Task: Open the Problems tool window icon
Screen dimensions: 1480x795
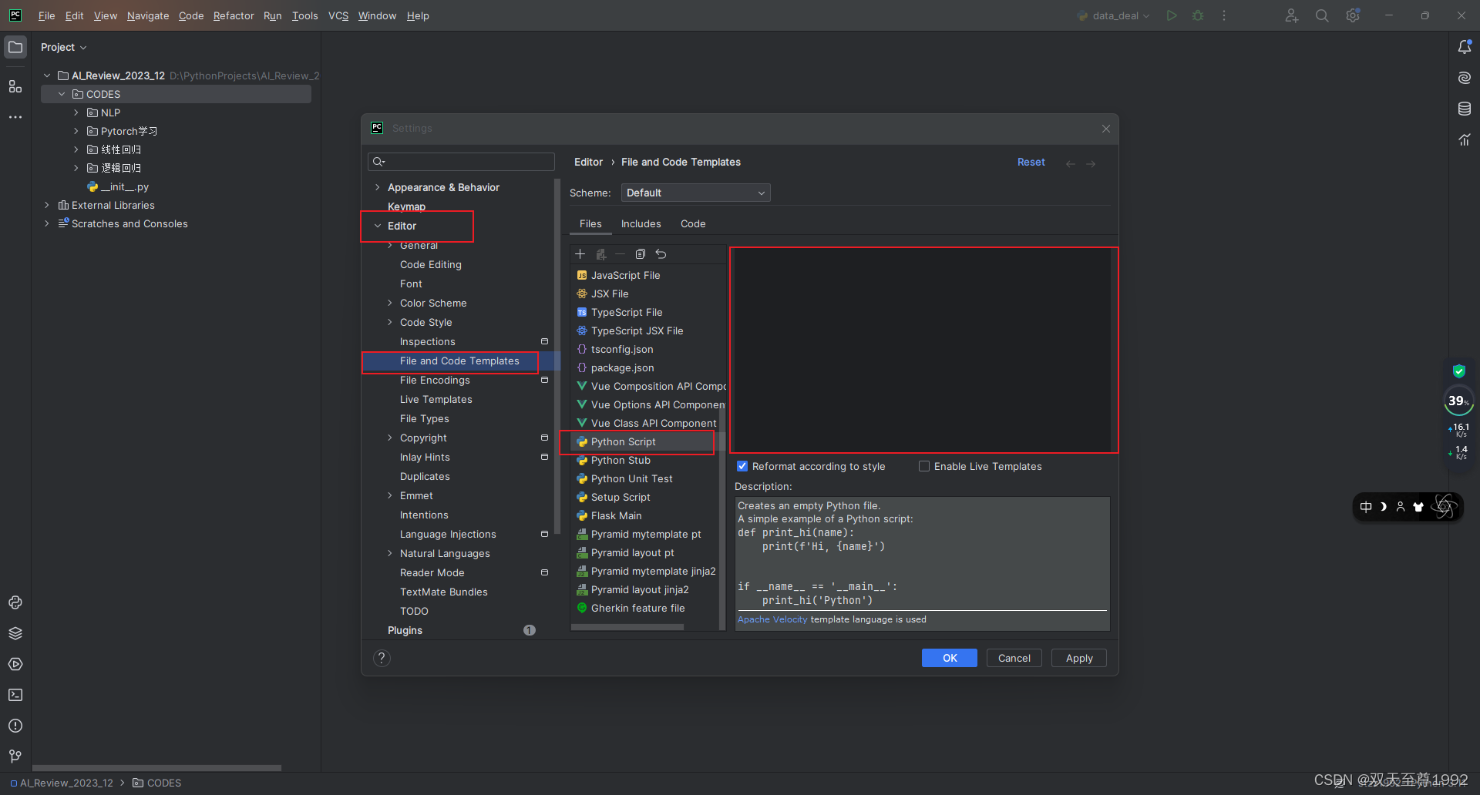Action: (15, 726)
